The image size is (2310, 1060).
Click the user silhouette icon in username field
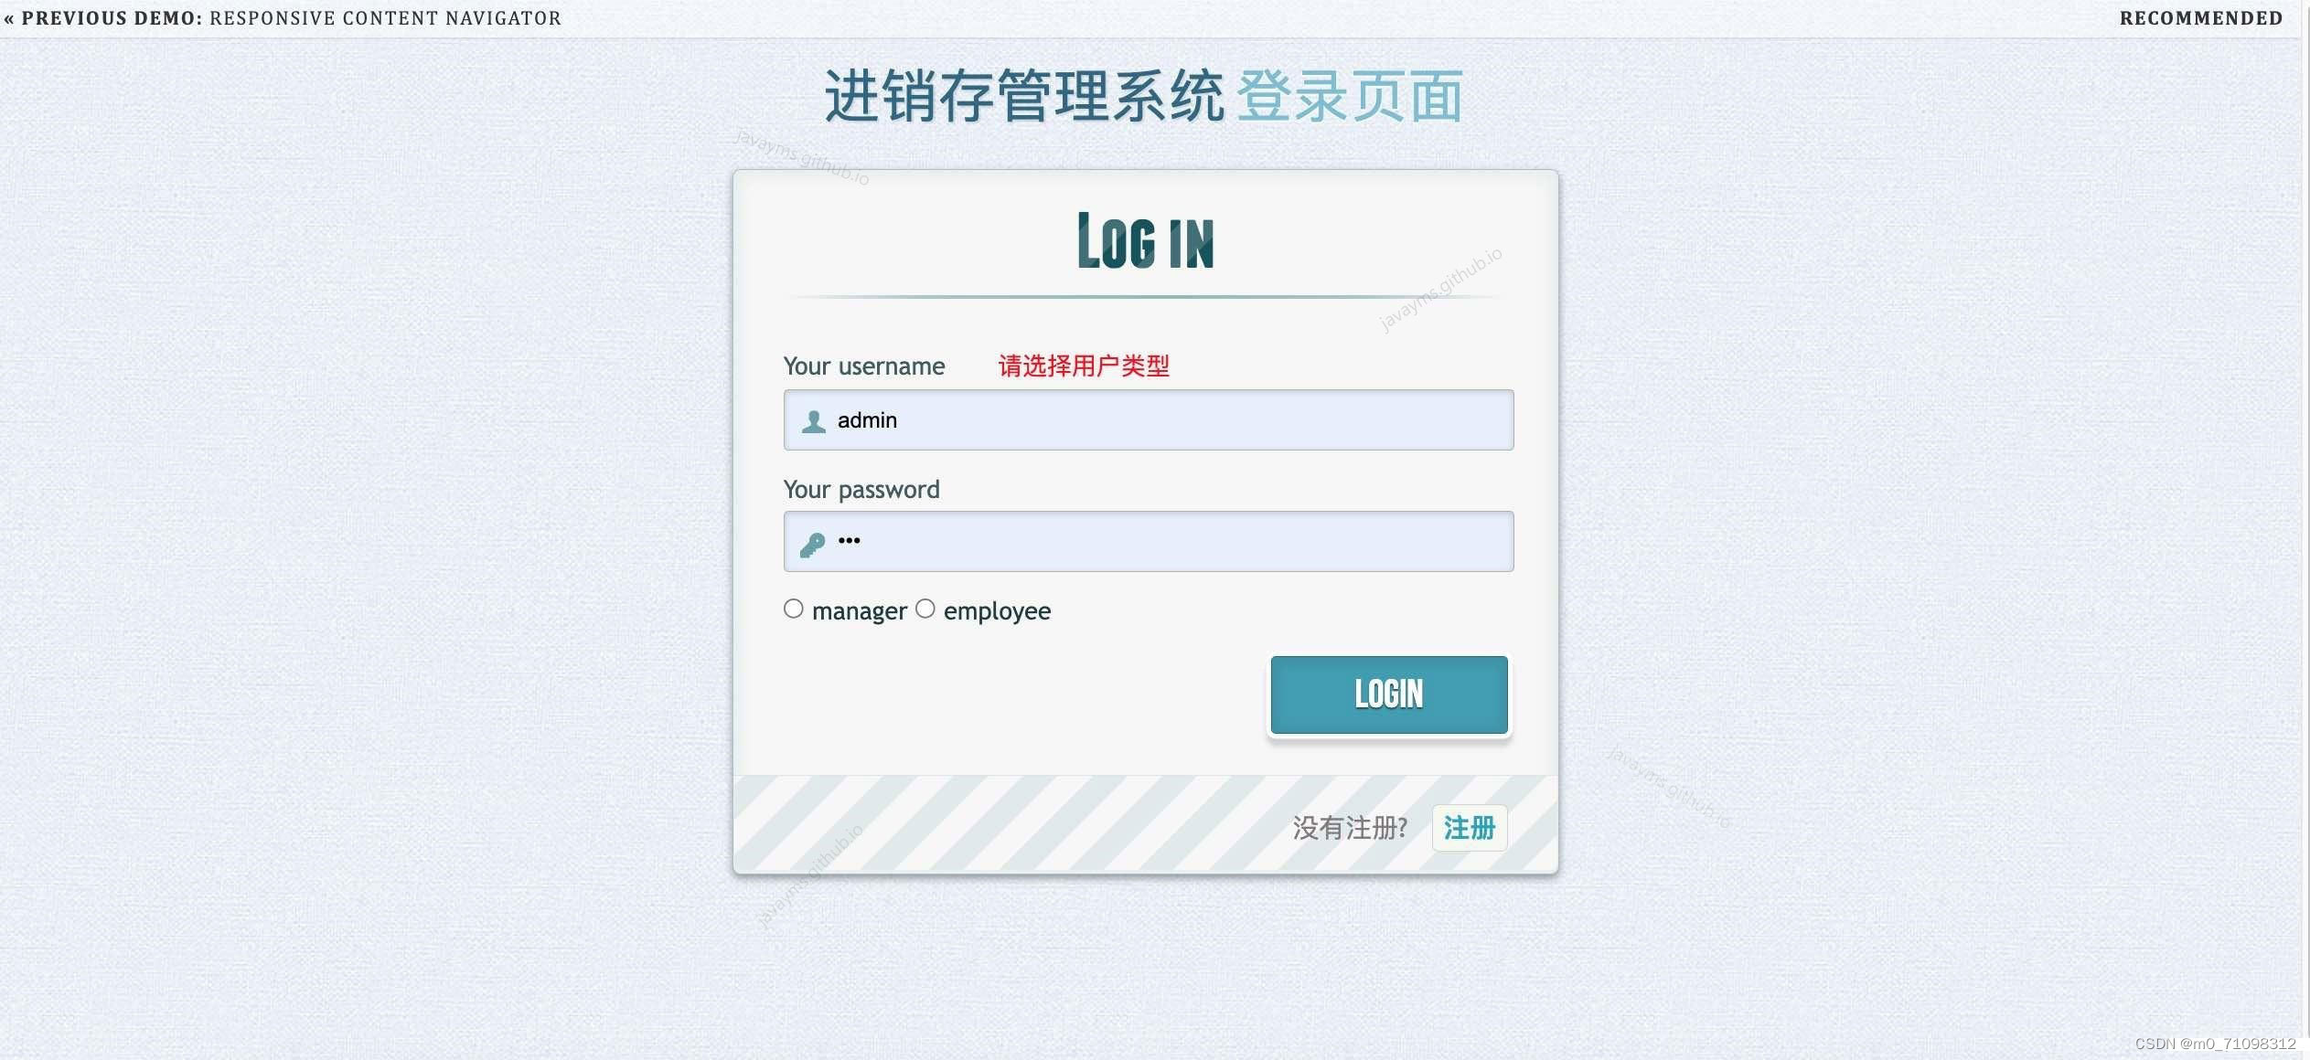pos(813,421)
